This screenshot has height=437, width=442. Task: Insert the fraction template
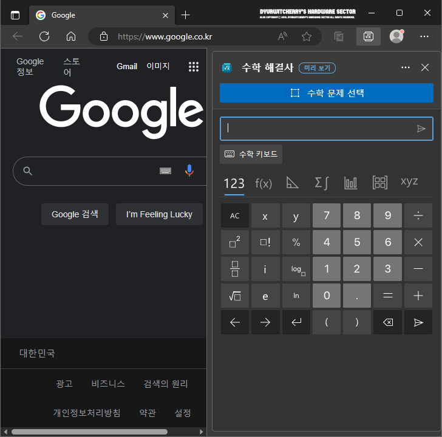235,269
